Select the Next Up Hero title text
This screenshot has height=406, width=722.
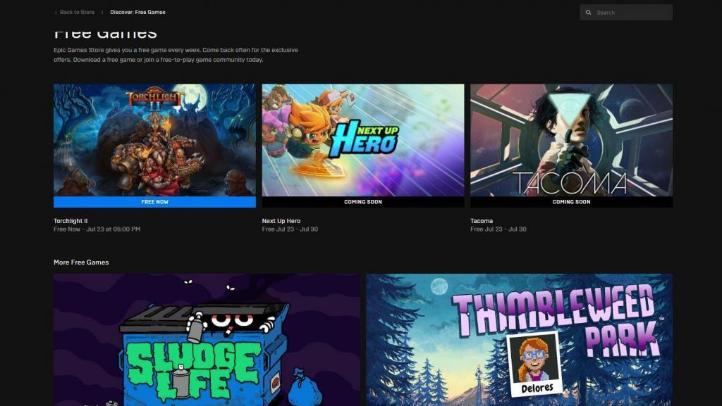tap(279, 221)
